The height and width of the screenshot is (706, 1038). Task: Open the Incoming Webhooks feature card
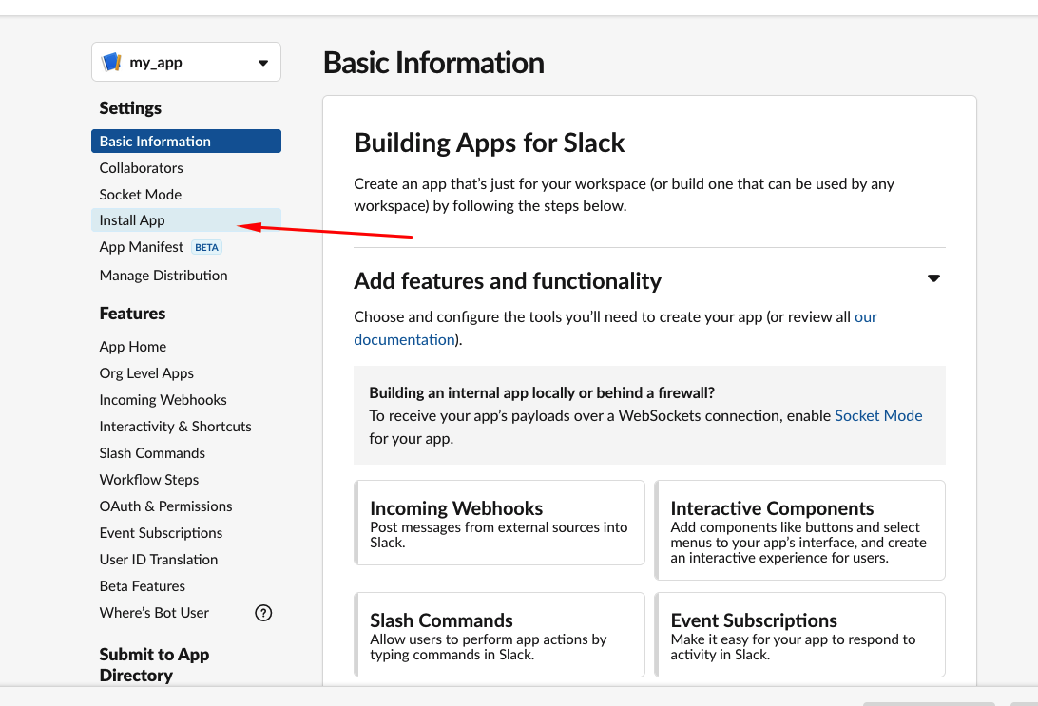500,523
